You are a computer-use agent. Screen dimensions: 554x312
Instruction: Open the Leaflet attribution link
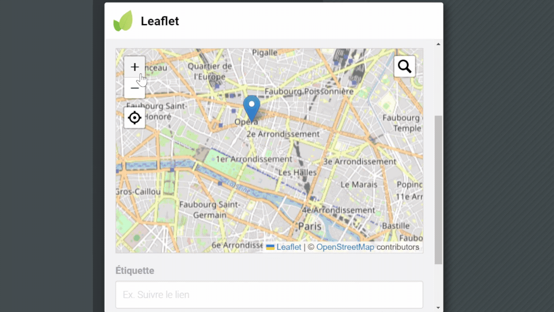point(289,247)
